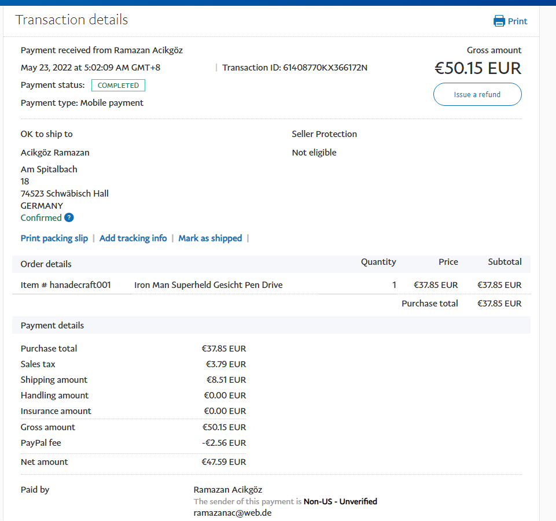The width and height of the screenshot is (556, 521).
Task: Click the Payment details section header
Action: (52, 326)
